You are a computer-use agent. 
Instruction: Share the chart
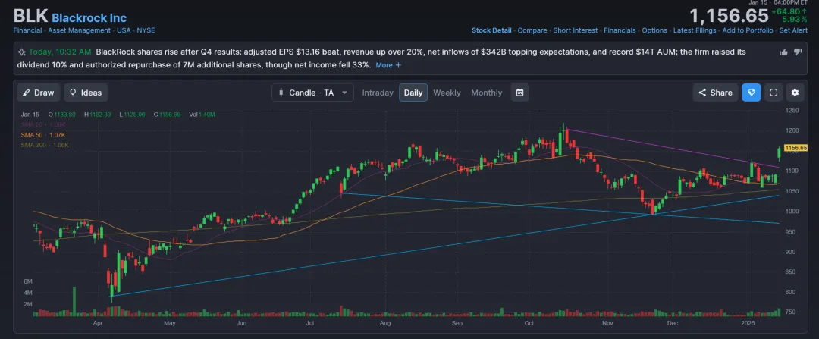pos(716,93)
